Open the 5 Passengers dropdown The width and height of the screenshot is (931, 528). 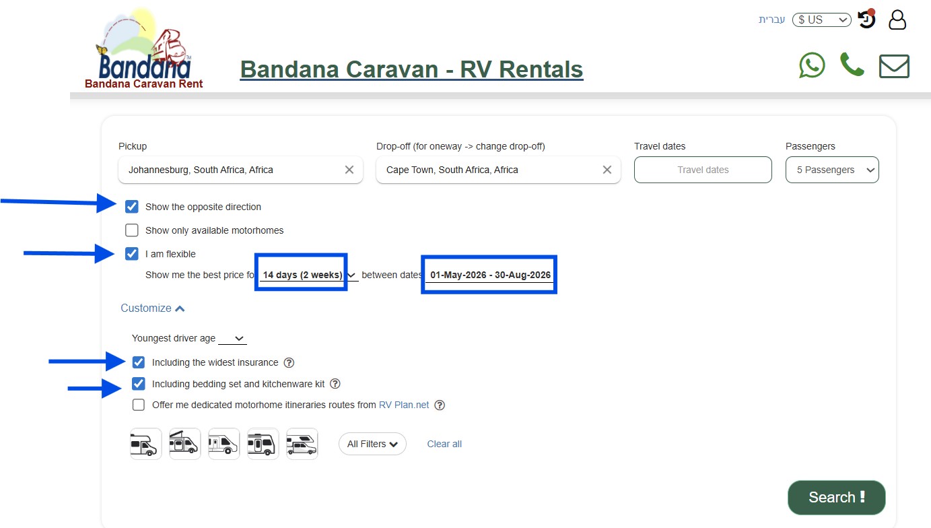tap(832, 170)
